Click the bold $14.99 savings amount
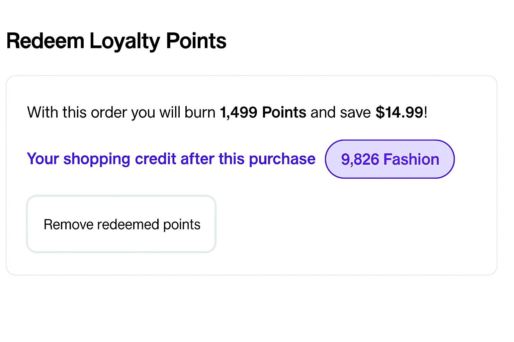The width and height of the screenshot is (514, 342). (x=399, y=113)
